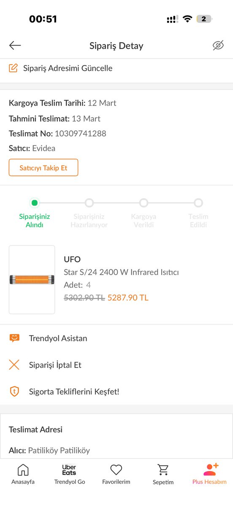Follow seller with Satıcıyı Takip Et
The image size is (233, 507).
pyautogui.click(x=43, y=168)
